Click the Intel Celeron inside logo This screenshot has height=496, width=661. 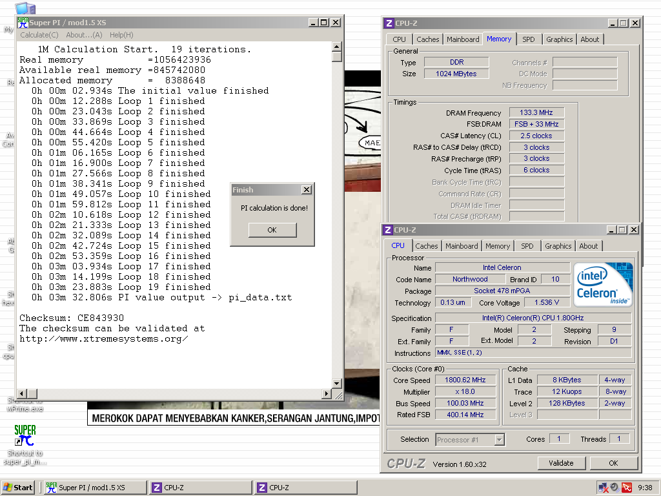pyautogui.click(x=603, y=284)
